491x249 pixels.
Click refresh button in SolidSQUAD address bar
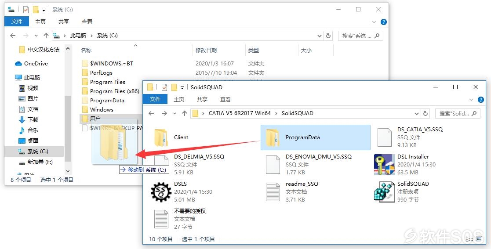(x=425, y=113)
